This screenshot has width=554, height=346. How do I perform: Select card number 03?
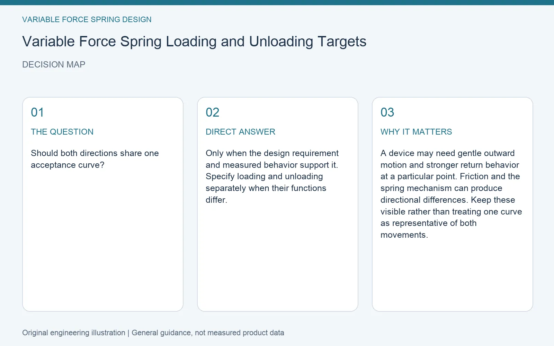(x=387, y=112)
